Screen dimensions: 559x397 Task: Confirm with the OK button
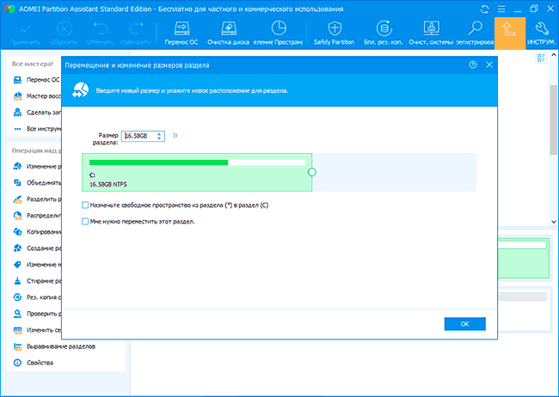(465, 324)
